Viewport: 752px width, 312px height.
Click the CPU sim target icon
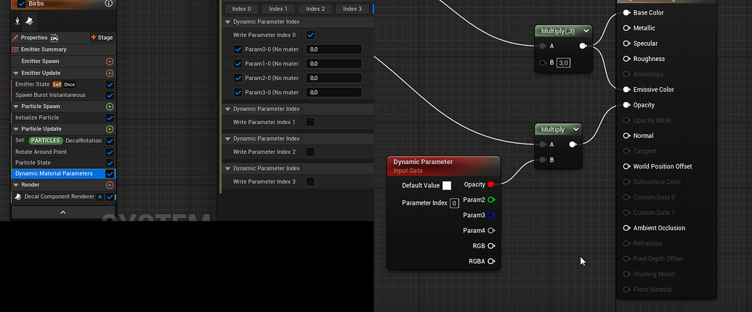[54, 38]
